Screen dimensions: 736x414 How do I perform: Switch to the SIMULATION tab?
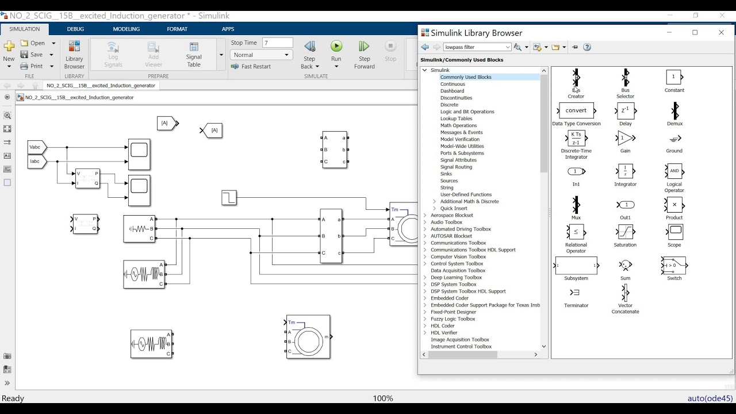point(24,29)
